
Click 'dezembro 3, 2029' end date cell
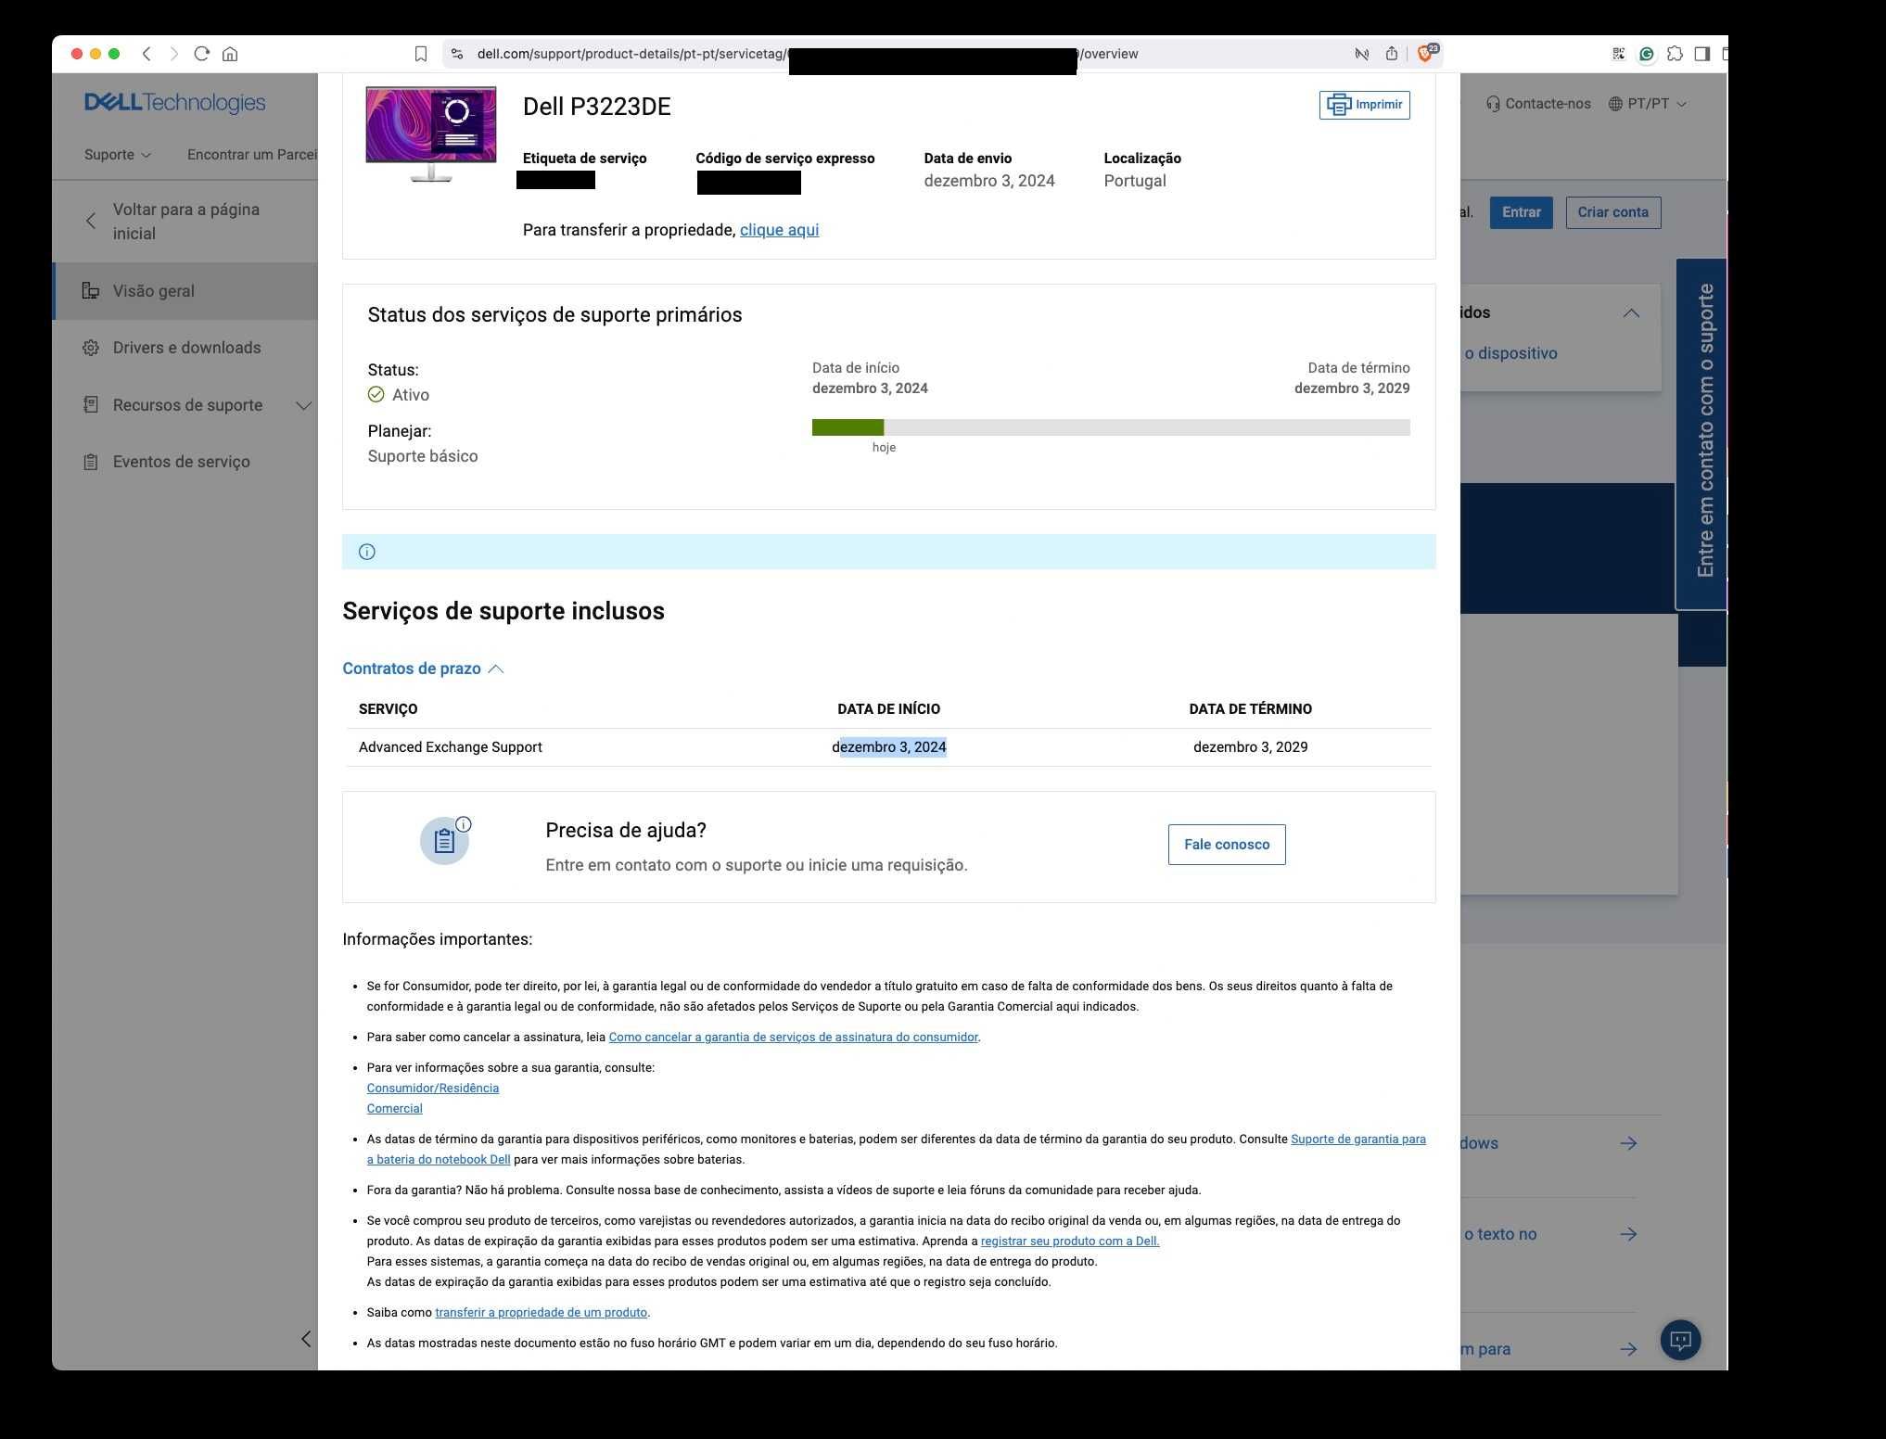[x=1250, y=747]
